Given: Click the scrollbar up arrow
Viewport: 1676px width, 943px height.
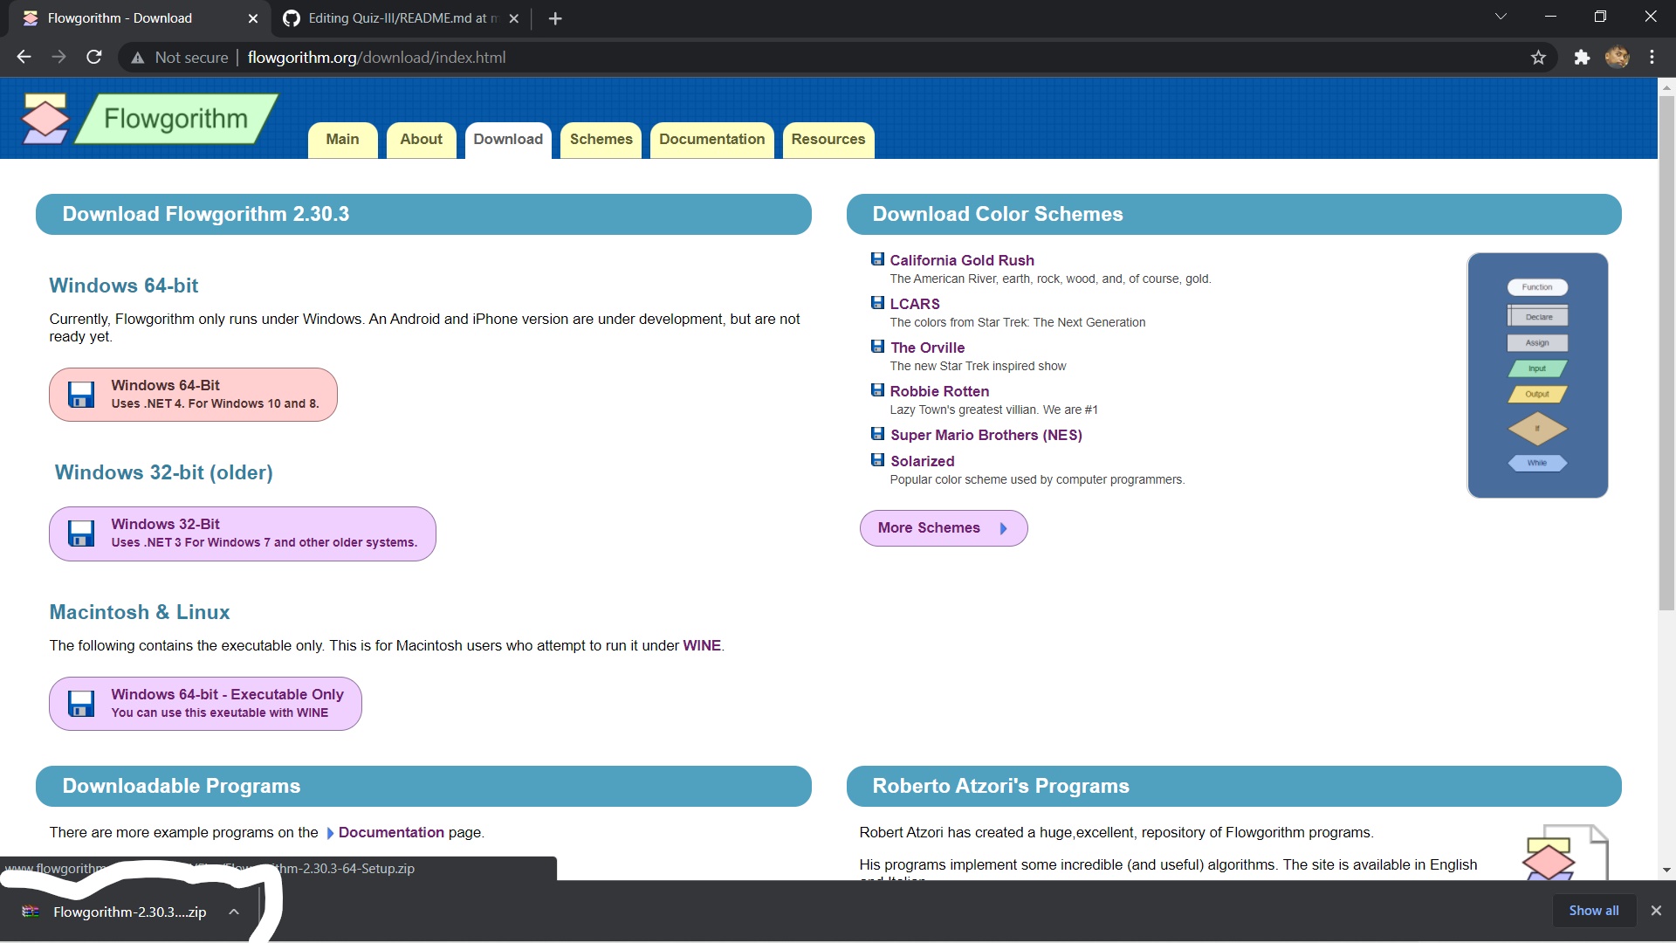Looking at the screenshot, I should click(1666, 87).
